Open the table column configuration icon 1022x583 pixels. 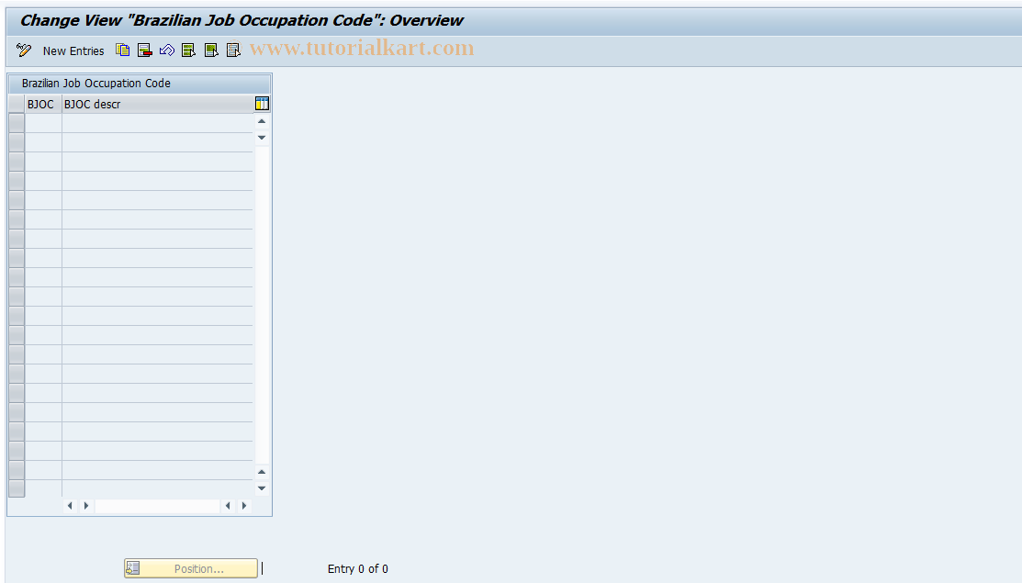pyautogui.click(x=262, y=104)
